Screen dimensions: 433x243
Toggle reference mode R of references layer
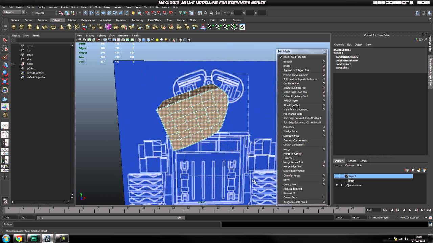tap(342, 185)
